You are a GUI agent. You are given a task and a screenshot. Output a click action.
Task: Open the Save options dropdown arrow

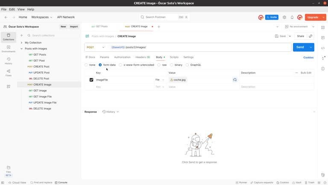click(x=290, y=36)
